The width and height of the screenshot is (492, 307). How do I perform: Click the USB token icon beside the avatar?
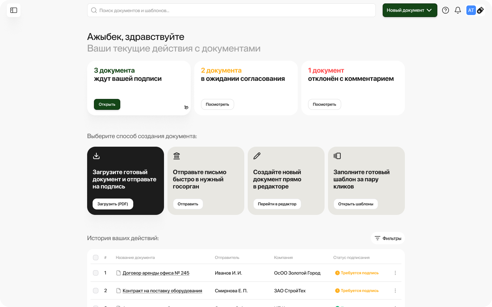(x=481, y=10)
